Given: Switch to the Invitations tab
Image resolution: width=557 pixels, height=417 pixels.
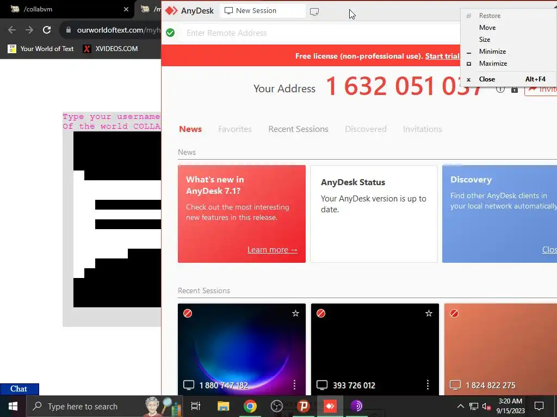Looking at the screenshot, I should 422,129.
